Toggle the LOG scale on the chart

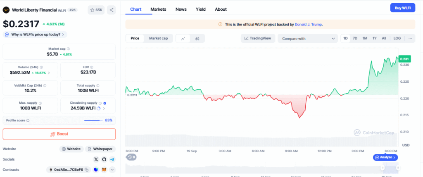[397, 38]
